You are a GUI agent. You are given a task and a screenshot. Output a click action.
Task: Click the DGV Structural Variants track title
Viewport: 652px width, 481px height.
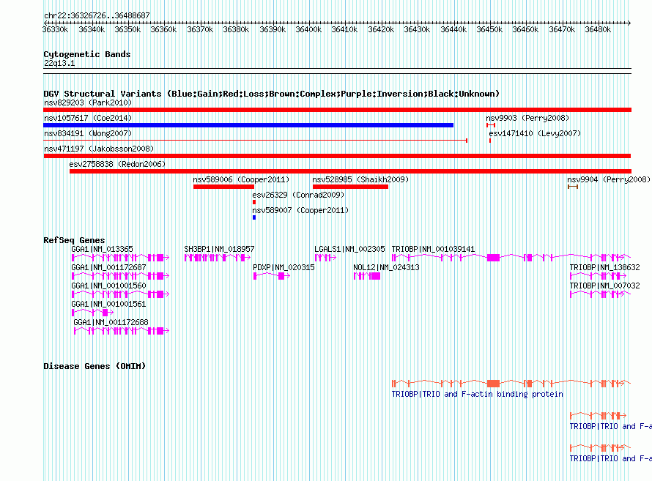click(272, 94)
